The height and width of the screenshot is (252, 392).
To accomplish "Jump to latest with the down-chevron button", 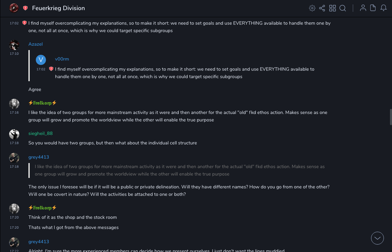I will [x=377, y=238].
